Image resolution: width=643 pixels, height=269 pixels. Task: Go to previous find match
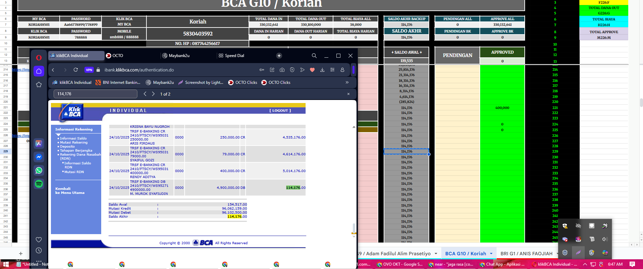click(x=145, y=94)
